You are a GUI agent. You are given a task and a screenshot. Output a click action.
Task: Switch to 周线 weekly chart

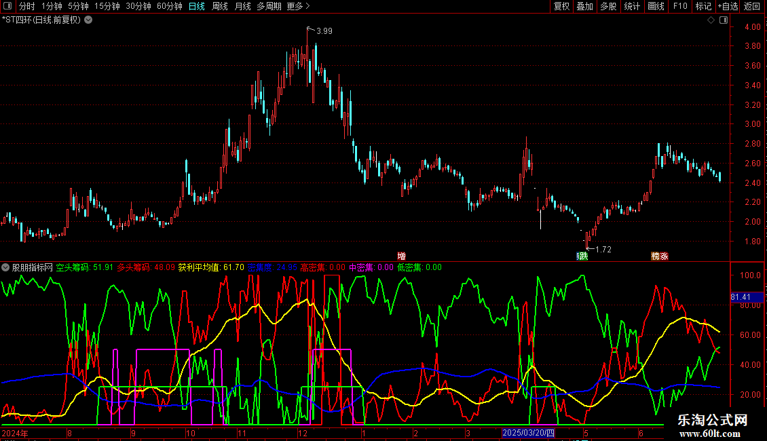(x=220, y=6)
